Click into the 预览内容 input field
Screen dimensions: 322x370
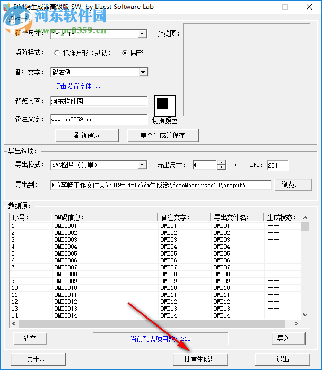(x=99, y=101)
